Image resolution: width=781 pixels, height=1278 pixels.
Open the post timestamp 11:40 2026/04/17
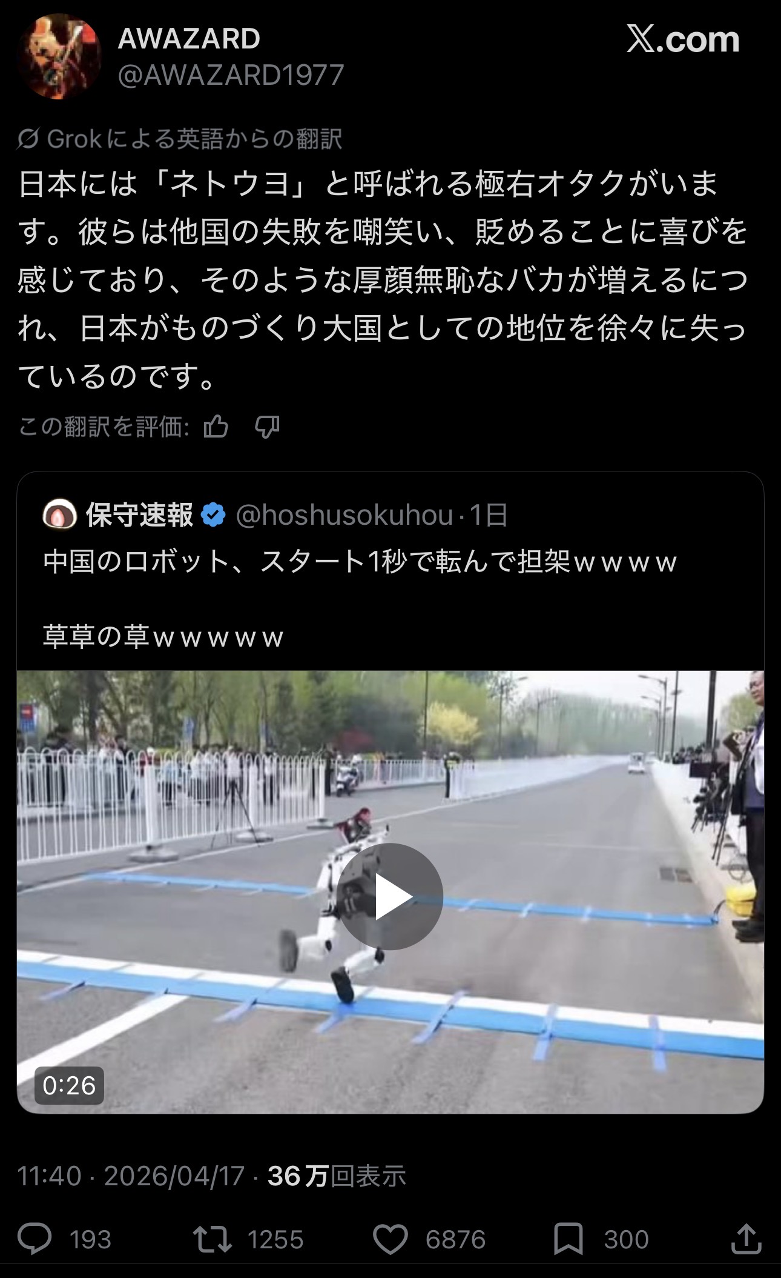coord(131,1176)
